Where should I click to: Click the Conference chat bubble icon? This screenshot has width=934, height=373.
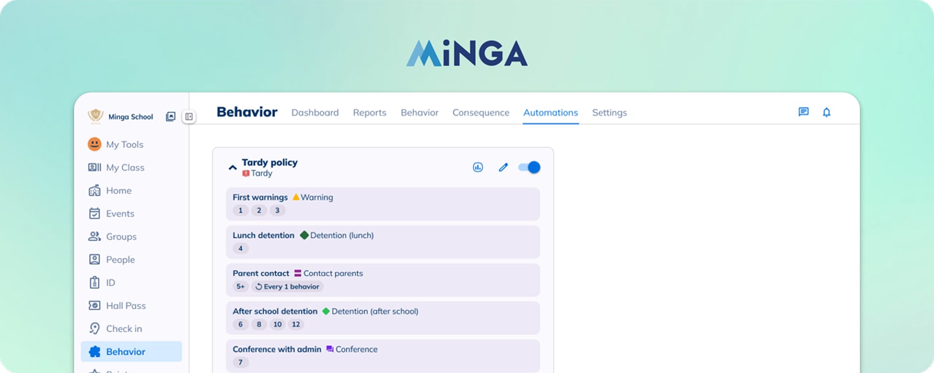330,349
